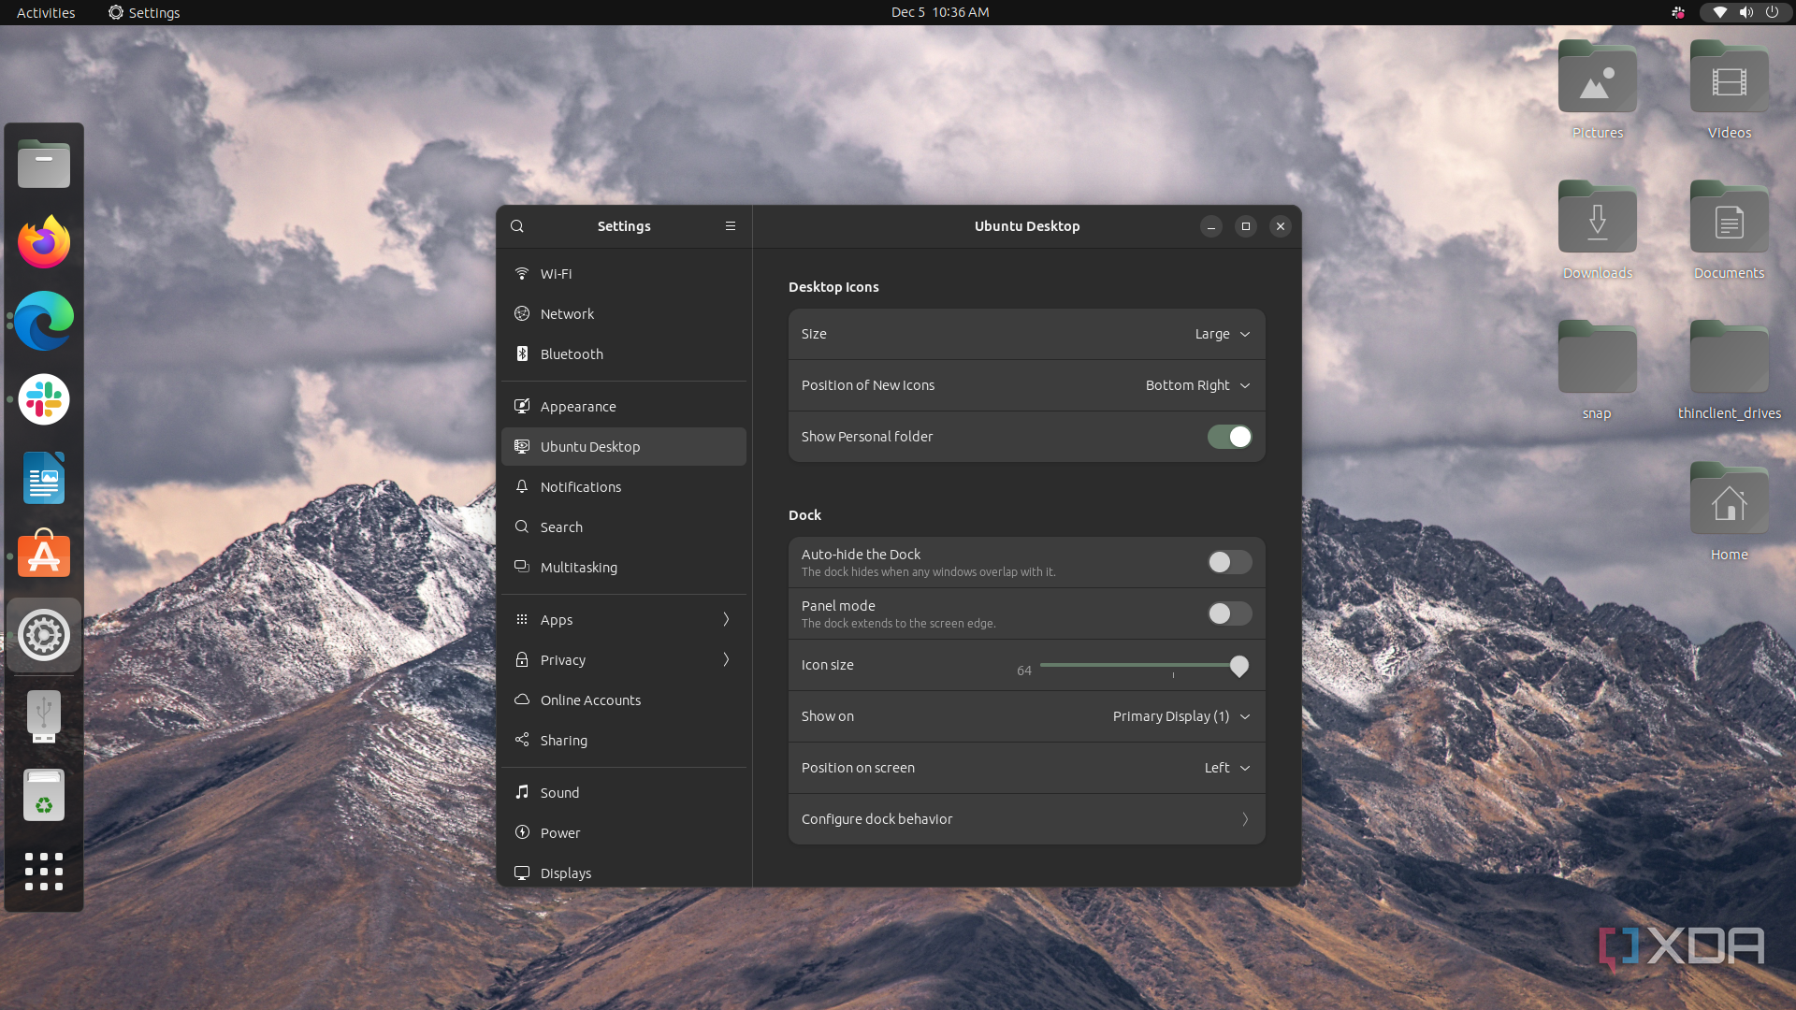The height and width of the screenshot is (1010, 1796).
Task: Click the volume icon in top bar
Action: [x=1745, y=12]
